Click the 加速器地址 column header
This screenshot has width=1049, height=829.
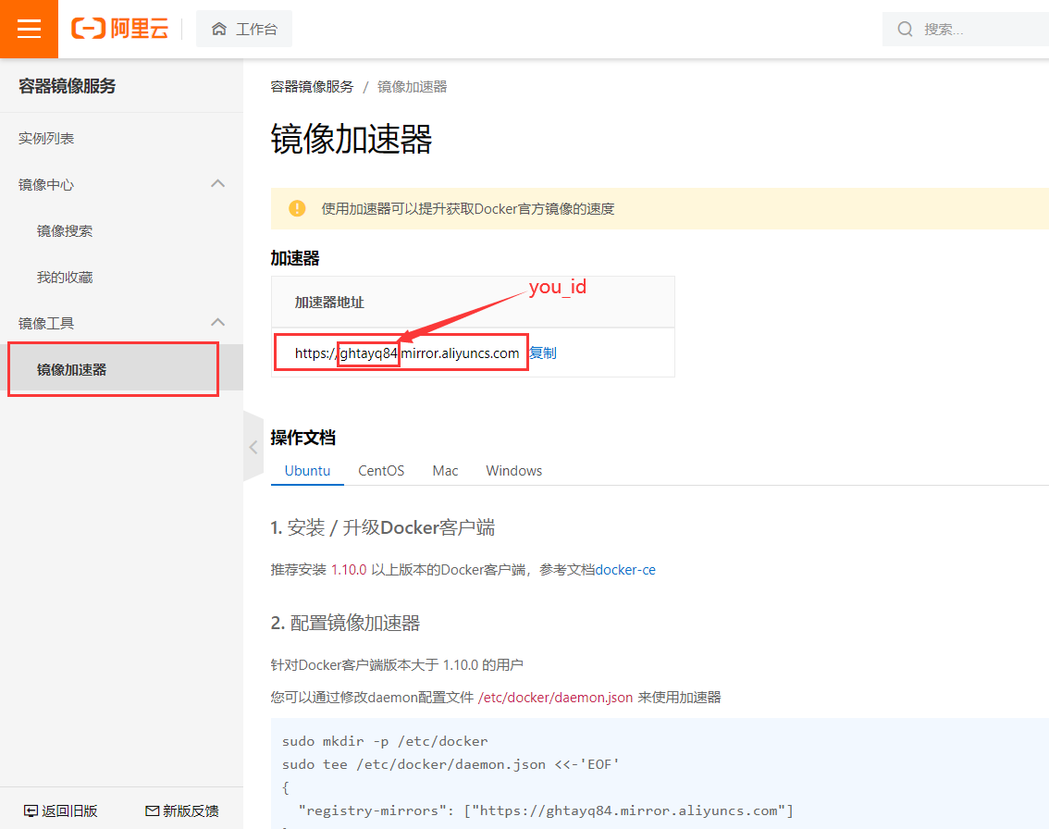click(x=330, y=303)
